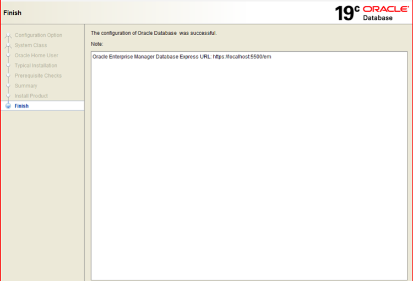Click the configuration successful message text

154,33
